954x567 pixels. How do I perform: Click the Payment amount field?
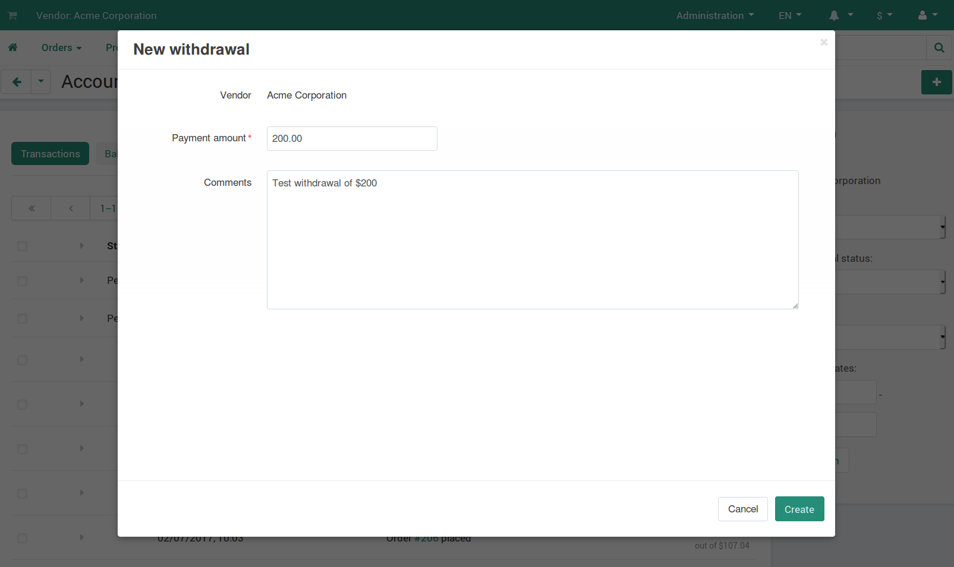(352, 138)
